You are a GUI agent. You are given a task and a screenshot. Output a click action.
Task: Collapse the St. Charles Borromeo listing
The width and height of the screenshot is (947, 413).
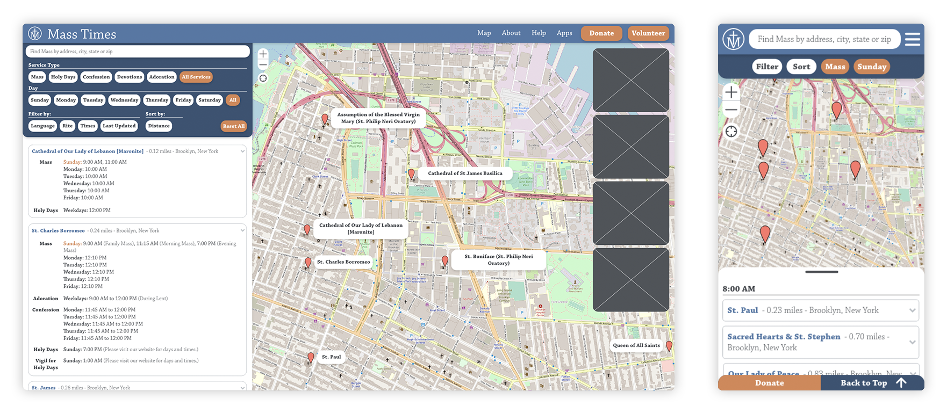(242, 230)
